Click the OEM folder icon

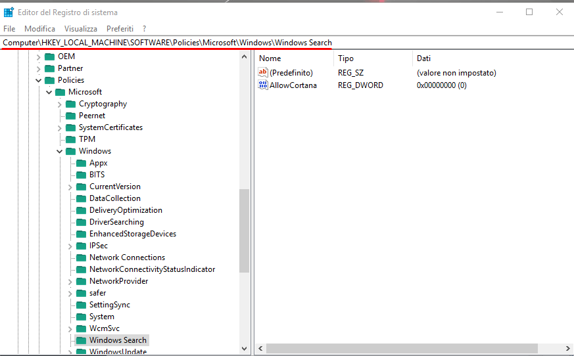coord(49,56)
